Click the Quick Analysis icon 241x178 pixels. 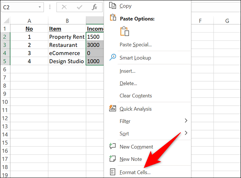click(x=113, y=109)
